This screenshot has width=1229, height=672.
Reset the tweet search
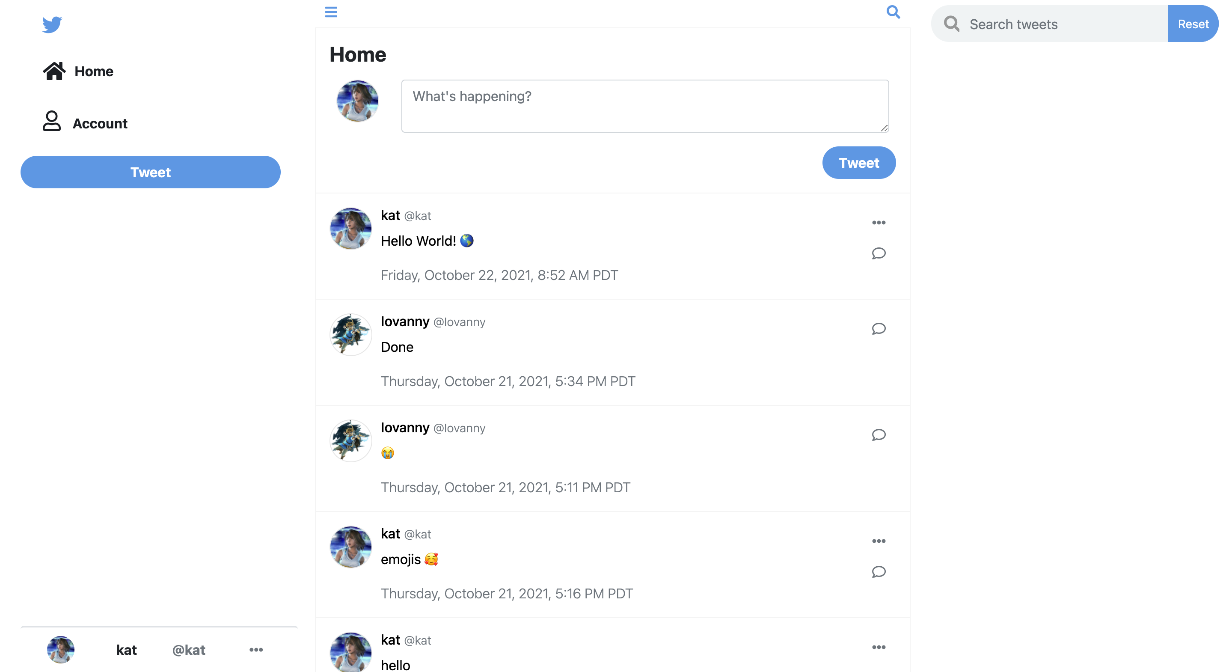click(x=1193, y=24)
